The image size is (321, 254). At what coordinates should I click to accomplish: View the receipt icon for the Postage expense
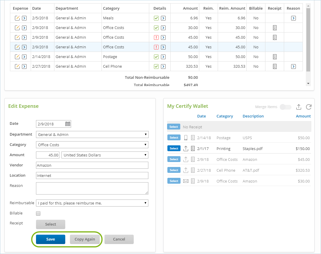click(275, 57)
